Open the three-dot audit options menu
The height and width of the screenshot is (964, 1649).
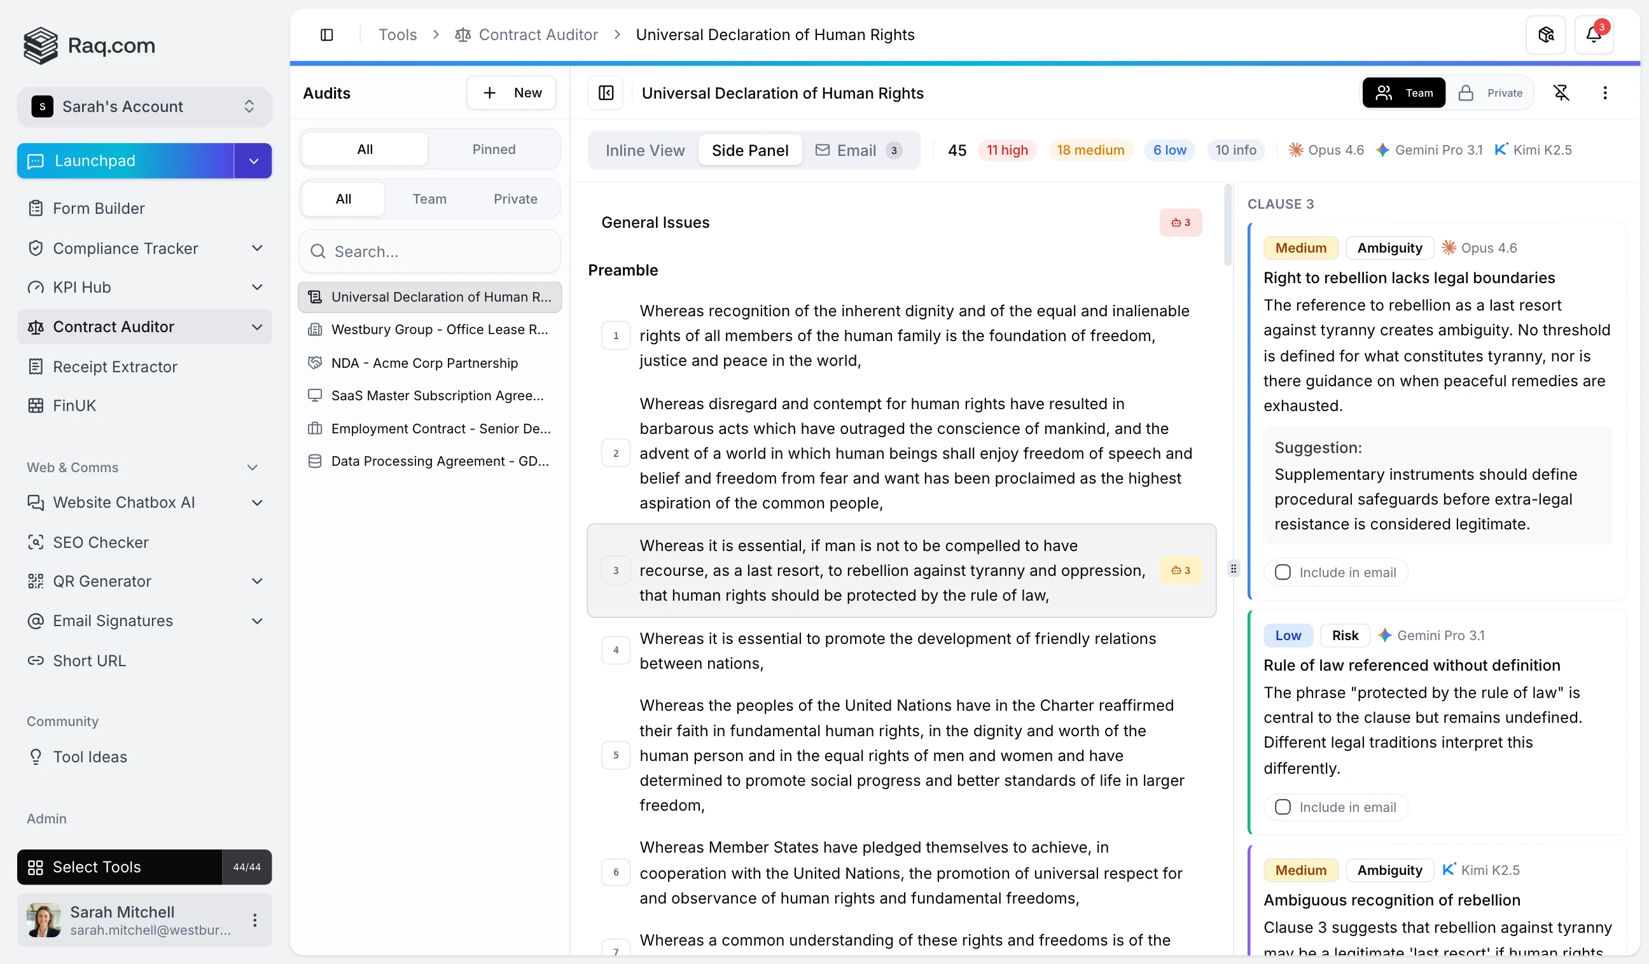click(x=1604, y=93)
